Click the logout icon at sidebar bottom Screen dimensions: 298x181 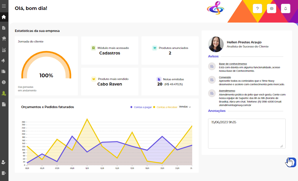(4, 173)
